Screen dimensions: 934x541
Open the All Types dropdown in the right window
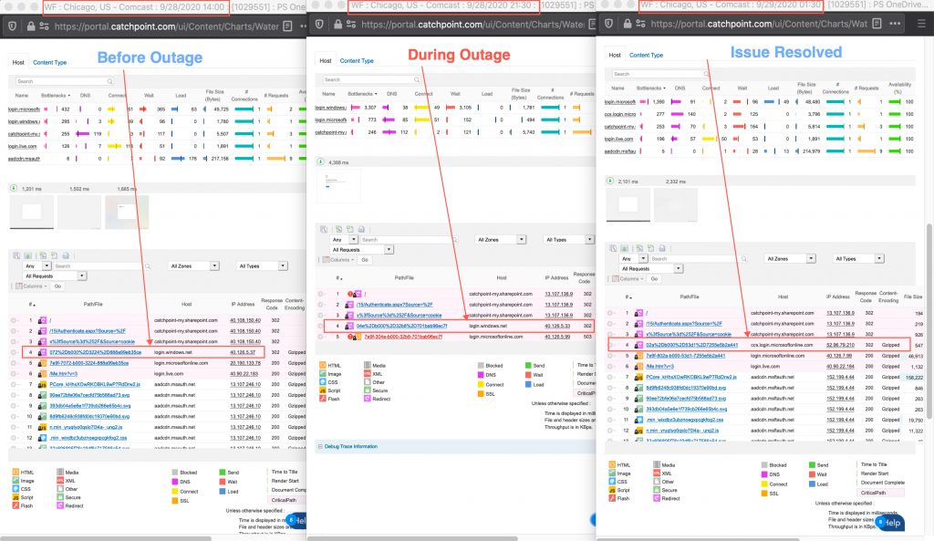tap(858, 258)
